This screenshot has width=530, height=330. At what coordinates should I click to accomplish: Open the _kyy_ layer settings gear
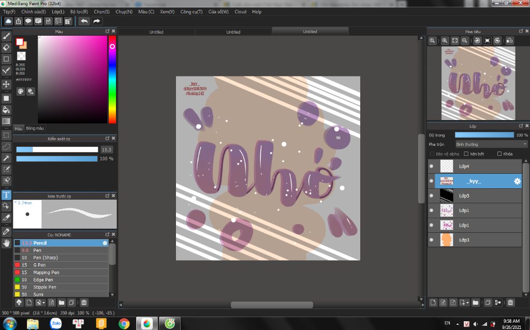[x=517, y=181]
